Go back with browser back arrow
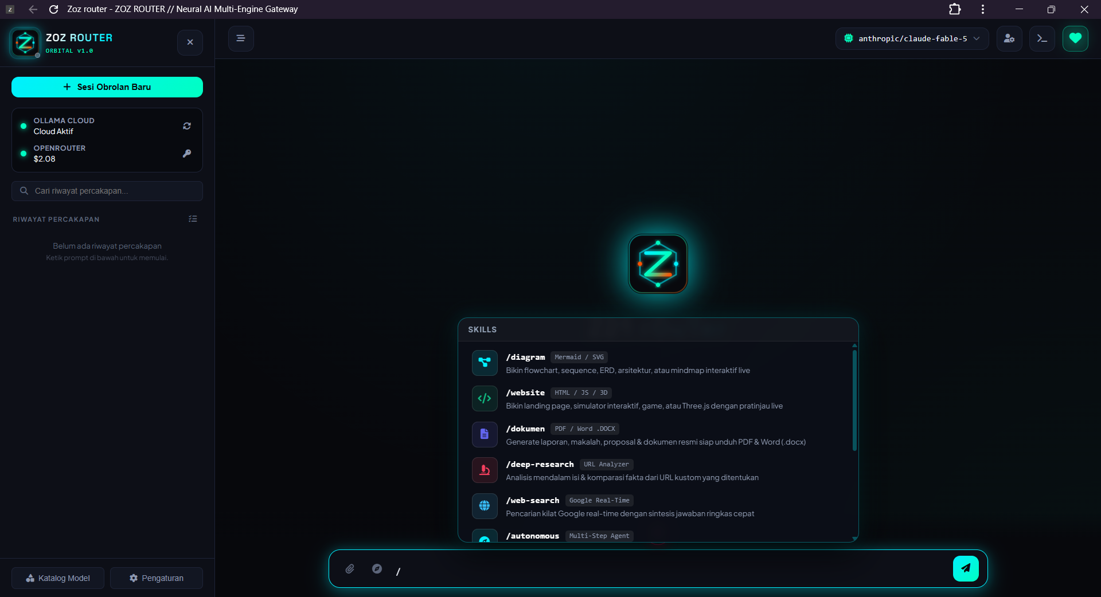 [33, 9]
